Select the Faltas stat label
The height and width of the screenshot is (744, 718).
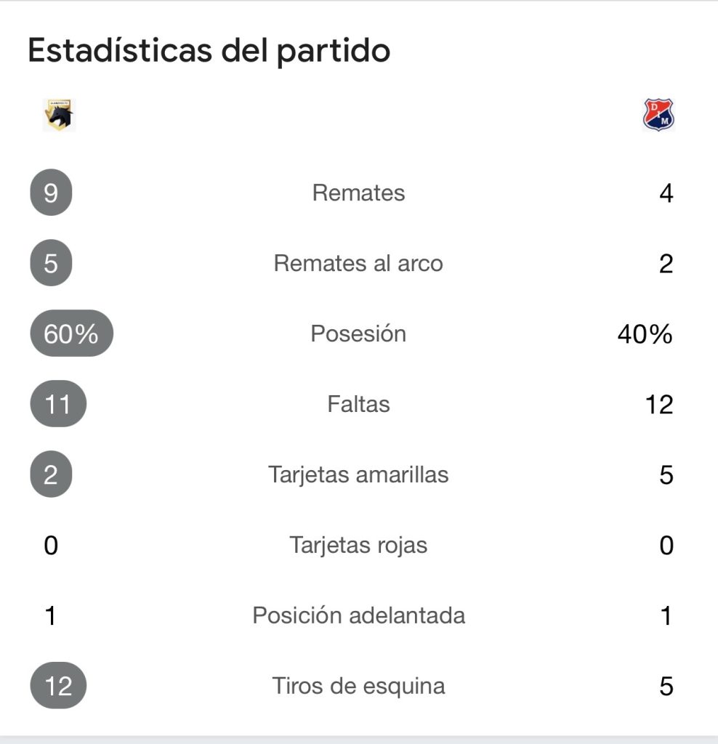(358, 404)
